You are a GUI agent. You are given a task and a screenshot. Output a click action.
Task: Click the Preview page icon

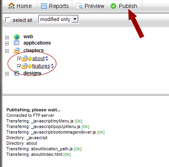[79, 6]
